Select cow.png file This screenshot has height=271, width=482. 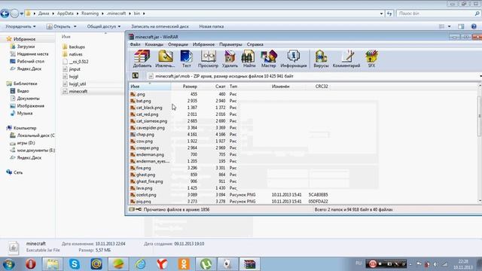pos(145,141)
